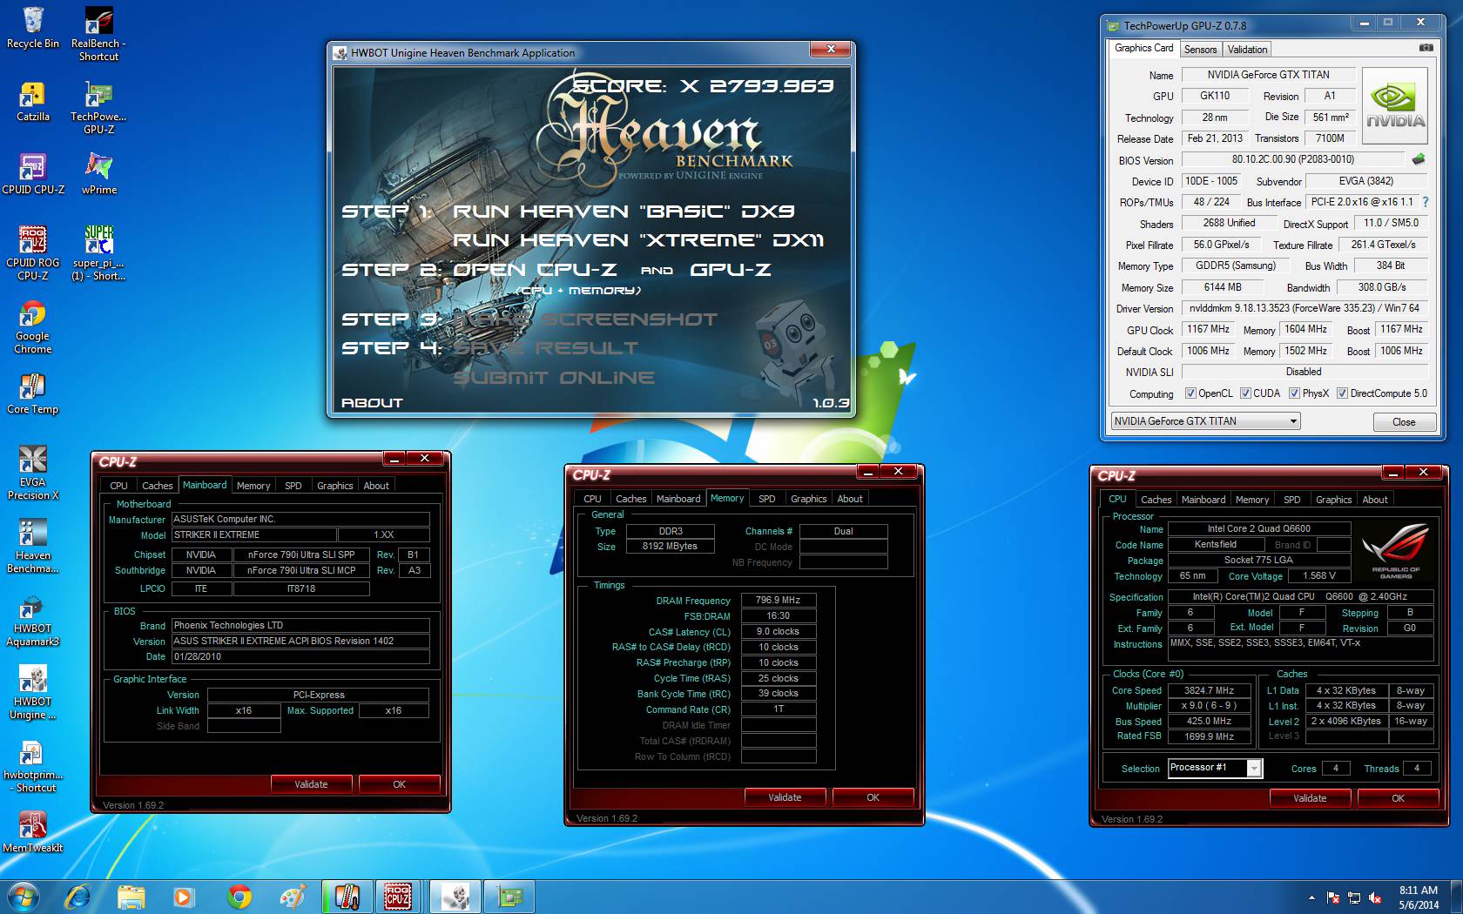
Task: Click the Close button in GPU-Z
Action: tap(1404, 422)
